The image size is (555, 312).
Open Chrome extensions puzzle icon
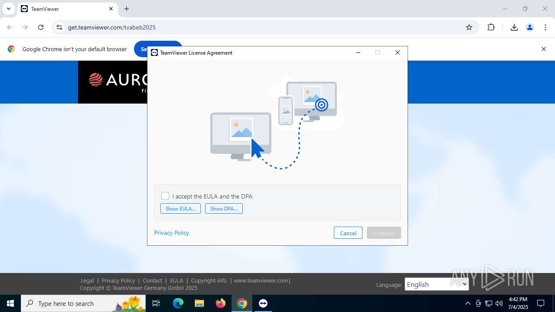click(x=491, y=27)
